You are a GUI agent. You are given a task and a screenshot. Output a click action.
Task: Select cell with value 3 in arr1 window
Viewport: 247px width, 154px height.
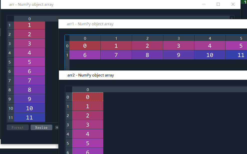[179, 46]
